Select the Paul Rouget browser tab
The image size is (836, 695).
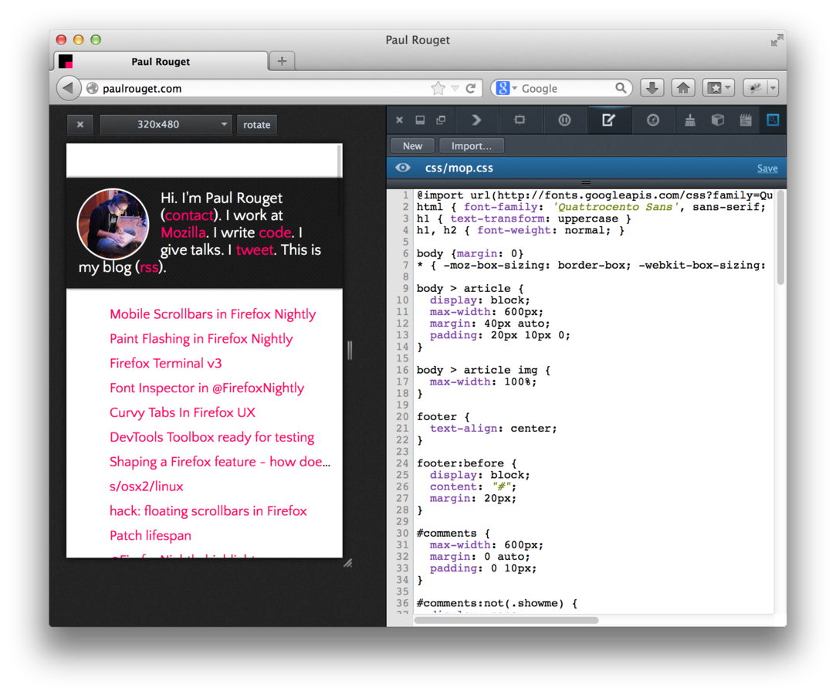(x=161, y=61)
